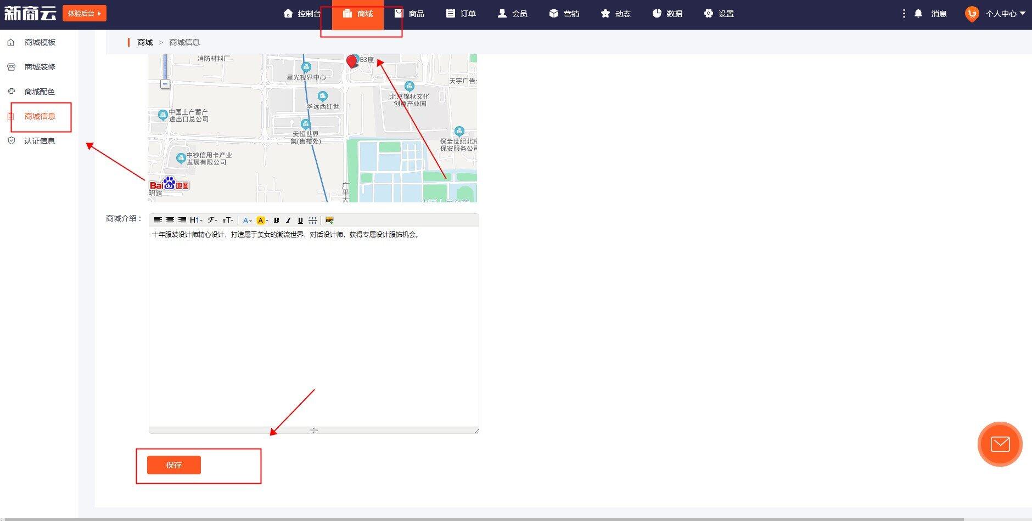Expand the 个人中心 dropdown
This screenshot has width=1032, height=521.
pos(1005,14)
